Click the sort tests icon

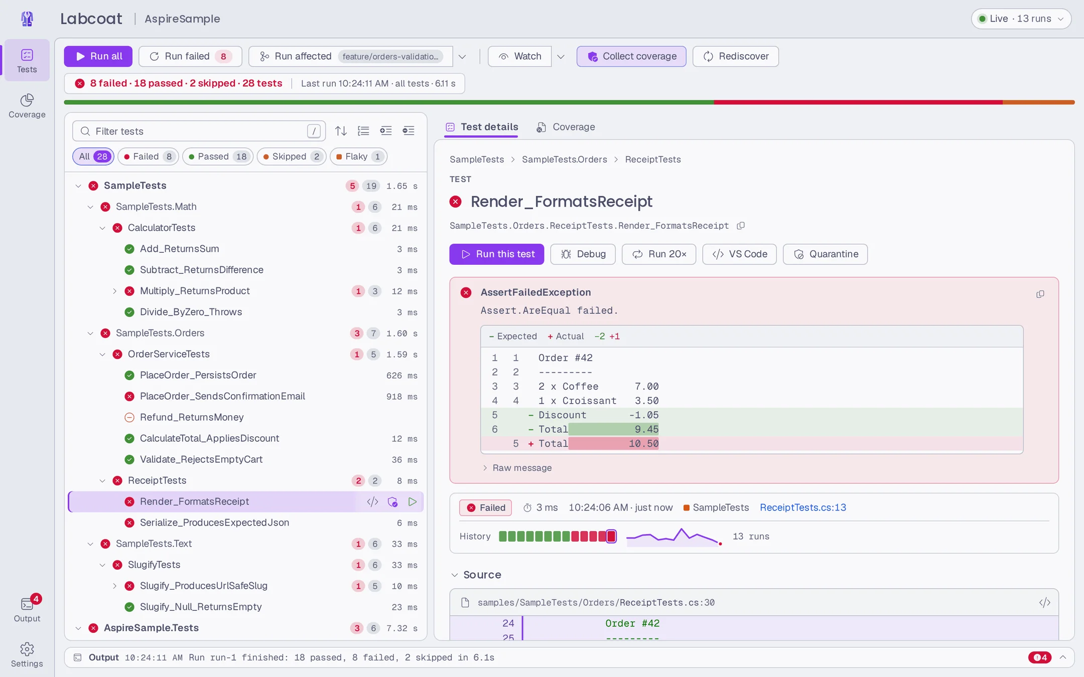(x=341, y=131)
